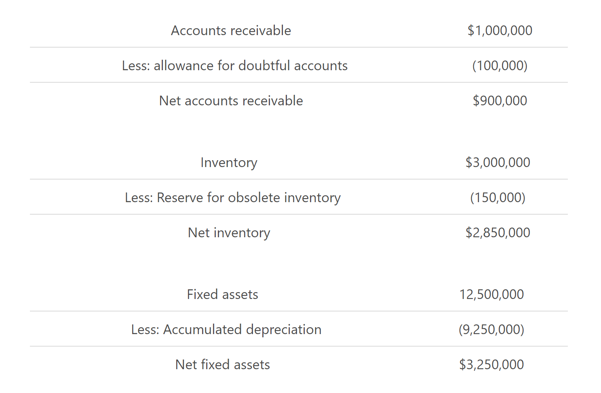The height and width of the screenshot is (393, 601).
Task: Select the $3,000,000 inventory amount
Action: tap(498, 163)
